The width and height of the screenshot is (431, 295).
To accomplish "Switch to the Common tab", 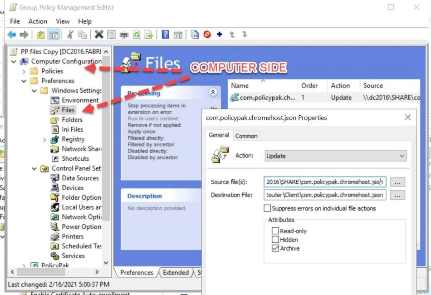I will pos(246,136).
